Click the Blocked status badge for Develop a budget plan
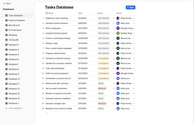 pos(102,103)
